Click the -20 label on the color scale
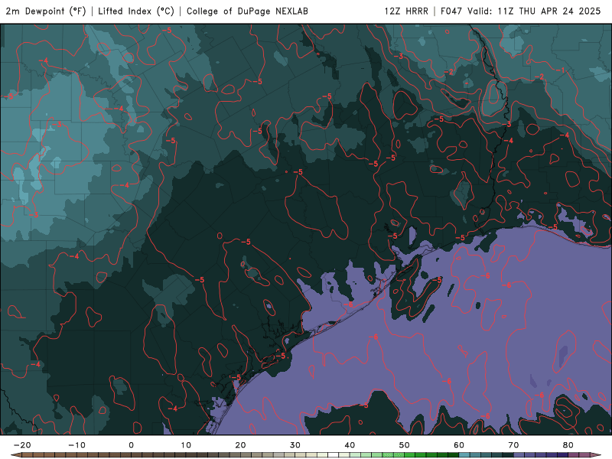This screenshot has width=612, height=459. (x=22, y=445)
